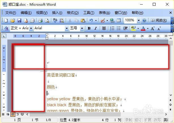174x123 pixels.
Task: Switch to Normal view button
Action: [3, 114]
